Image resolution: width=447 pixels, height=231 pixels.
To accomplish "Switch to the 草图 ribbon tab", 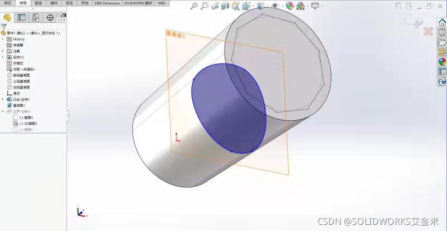I will (x=23, y=3).
